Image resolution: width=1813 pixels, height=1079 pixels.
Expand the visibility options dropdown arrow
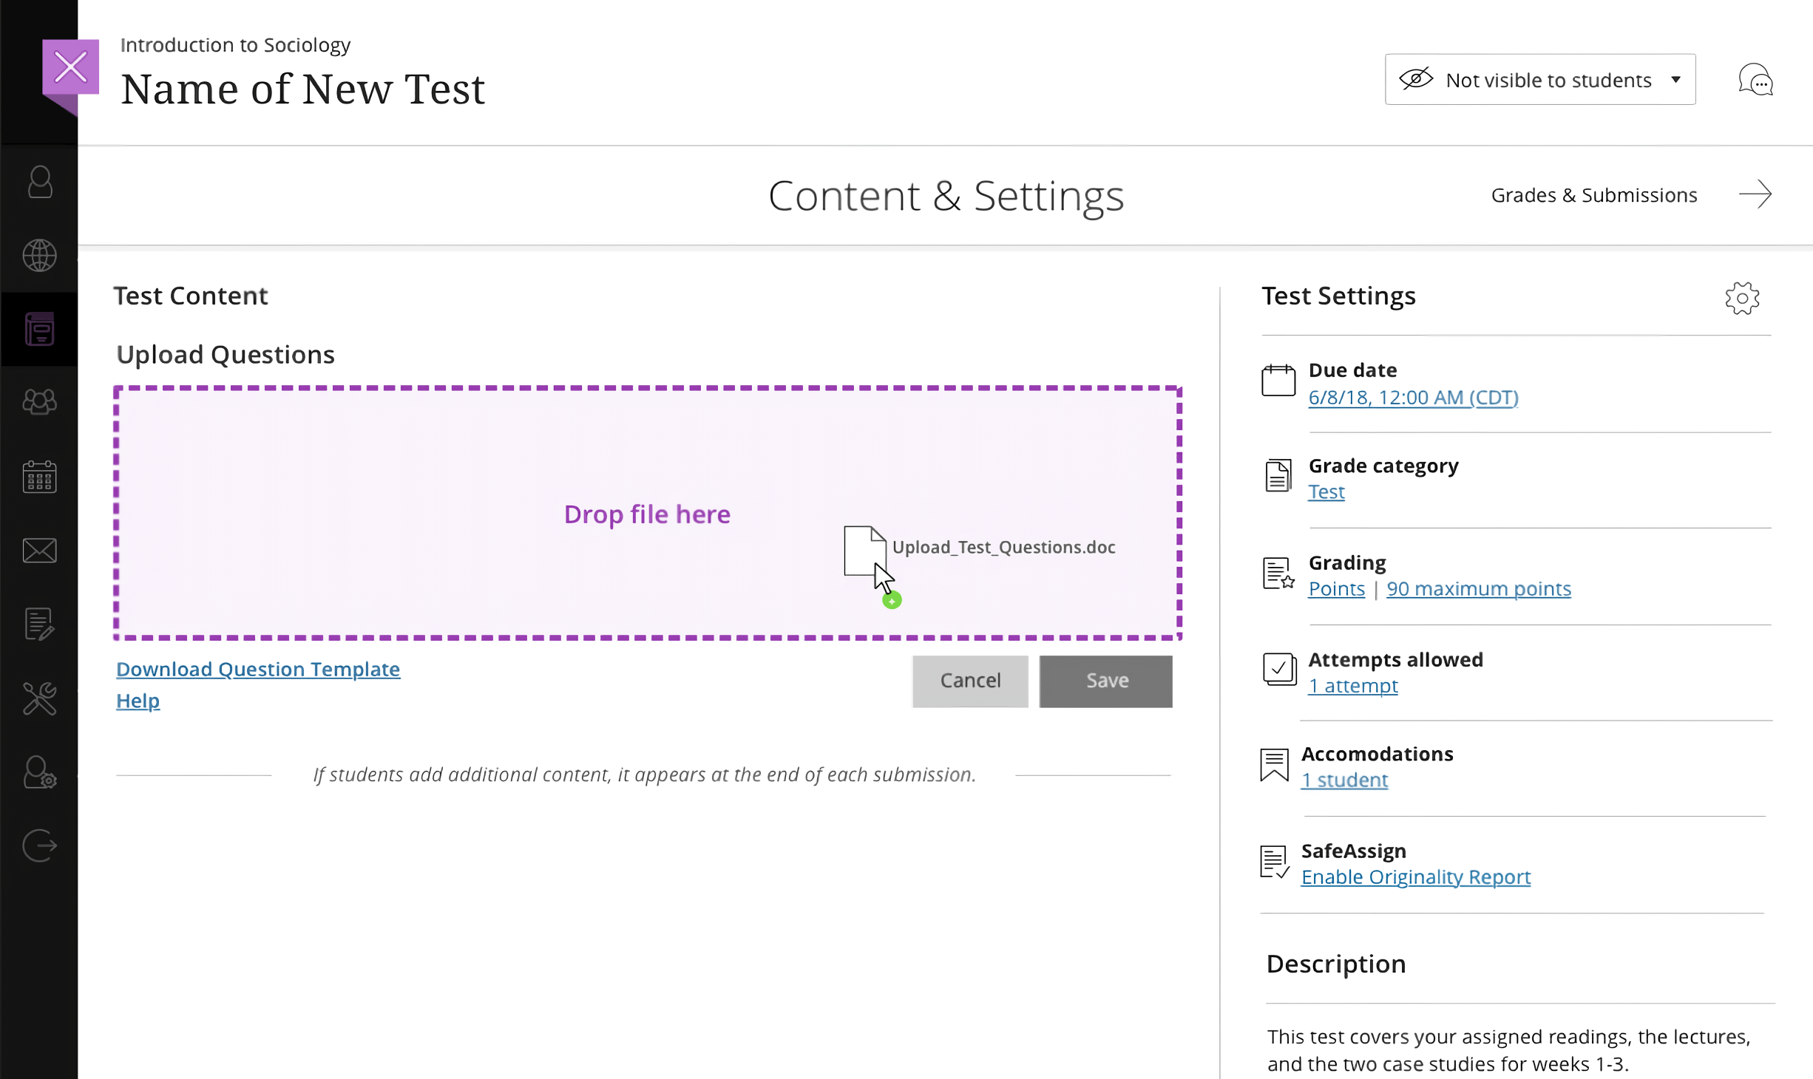point(1675,79)
